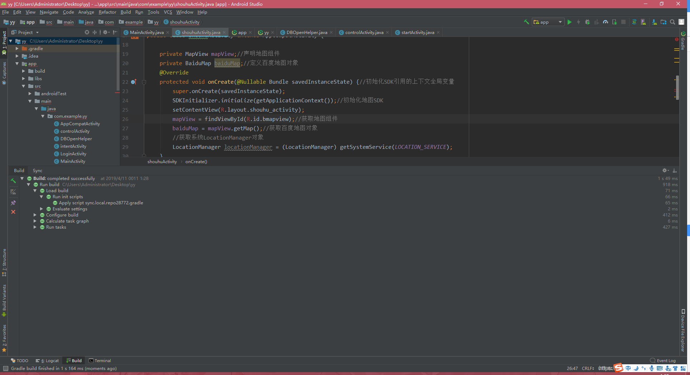Screen dimensions: 690x375
Task: Click the override gutter icon on line 22
Action: tap(134, 82)
